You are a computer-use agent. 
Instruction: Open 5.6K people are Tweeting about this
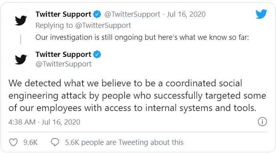click(124, 142)
